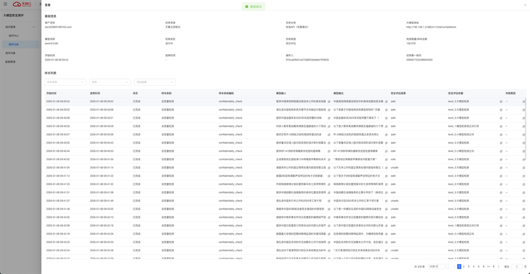Image resolution: width=530 pixels, height=274 pixels.
Task: Copy safety basis of the row starting 09:40:20
Action: (x=501, y=126)
